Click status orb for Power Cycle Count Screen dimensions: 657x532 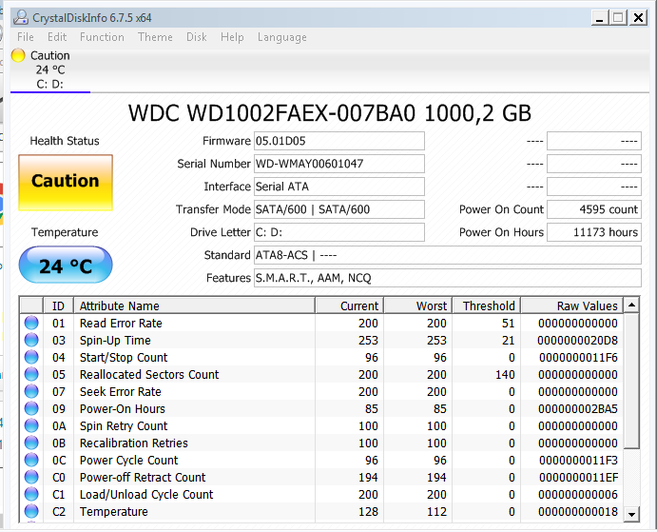click(31, 461)
